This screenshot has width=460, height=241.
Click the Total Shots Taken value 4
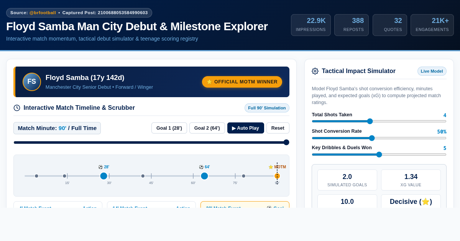click(x=445, y=115)
